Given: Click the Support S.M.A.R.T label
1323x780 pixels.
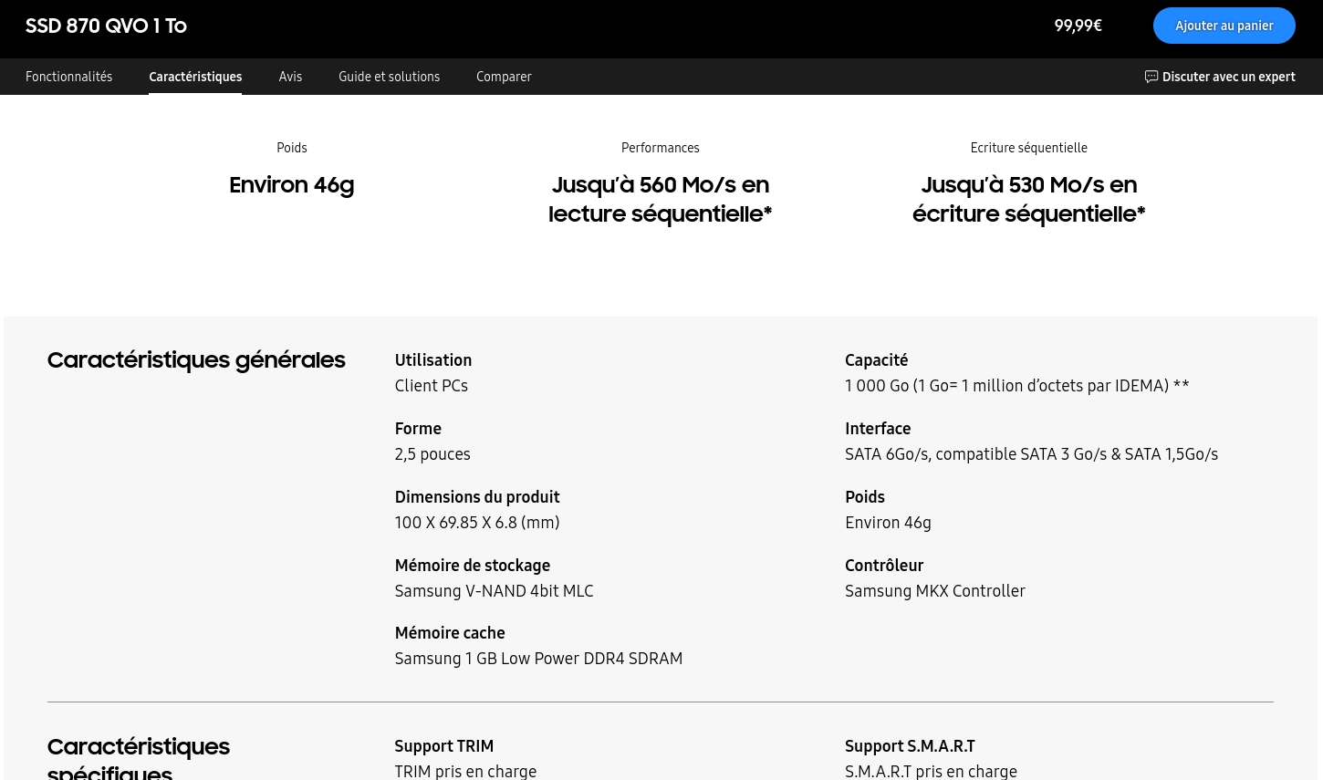Looking at the screenshot, I should click(x=910, y=746).
